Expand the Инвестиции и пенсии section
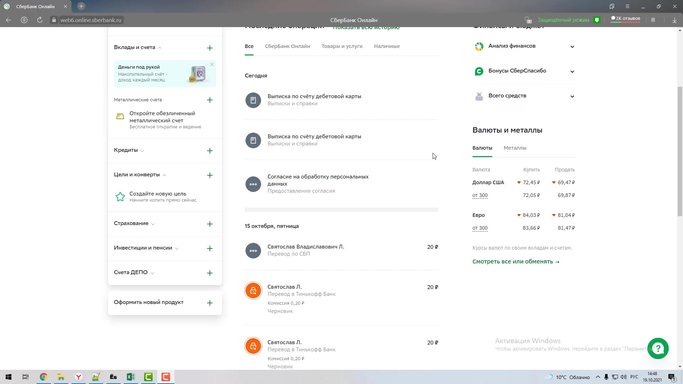This screenshot has width=683, height=384. [x=177, y=249]
